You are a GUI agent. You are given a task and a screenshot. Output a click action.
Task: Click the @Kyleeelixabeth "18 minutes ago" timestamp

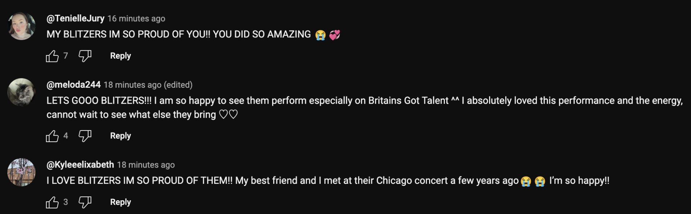click(146, 165)
